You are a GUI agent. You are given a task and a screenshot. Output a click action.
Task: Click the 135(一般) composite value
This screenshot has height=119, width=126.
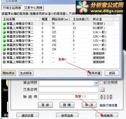point(99,41)
